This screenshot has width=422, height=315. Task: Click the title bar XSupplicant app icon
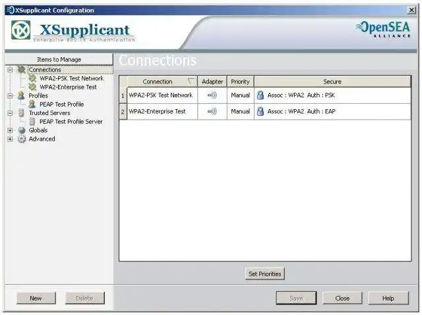click(11, 11)
